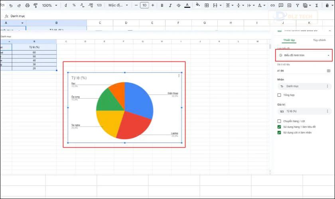Open the three-dot menu for the Danh mục label
The height and width of the screenshot is (199, 335).
(x=327, y=86)
